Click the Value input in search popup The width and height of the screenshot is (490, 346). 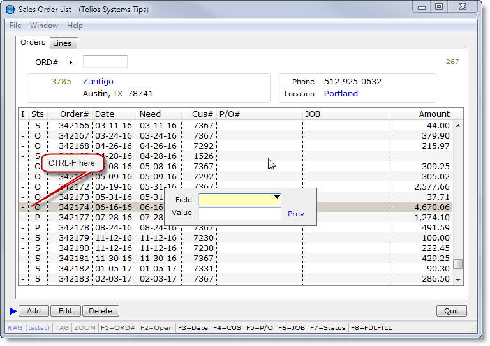(240, 213)
